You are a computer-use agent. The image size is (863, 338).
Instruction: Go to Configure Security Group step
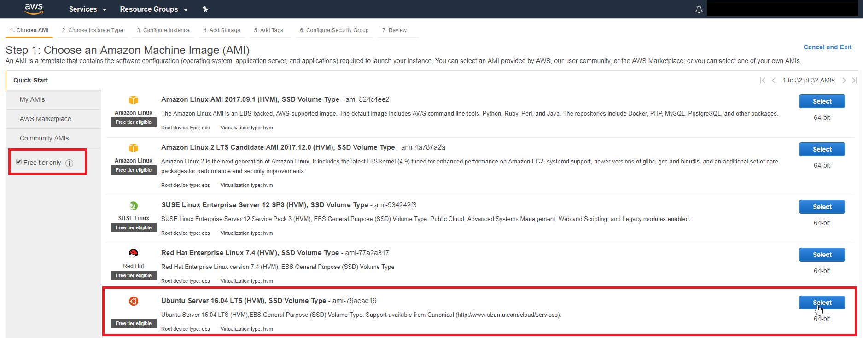[334, 30]
